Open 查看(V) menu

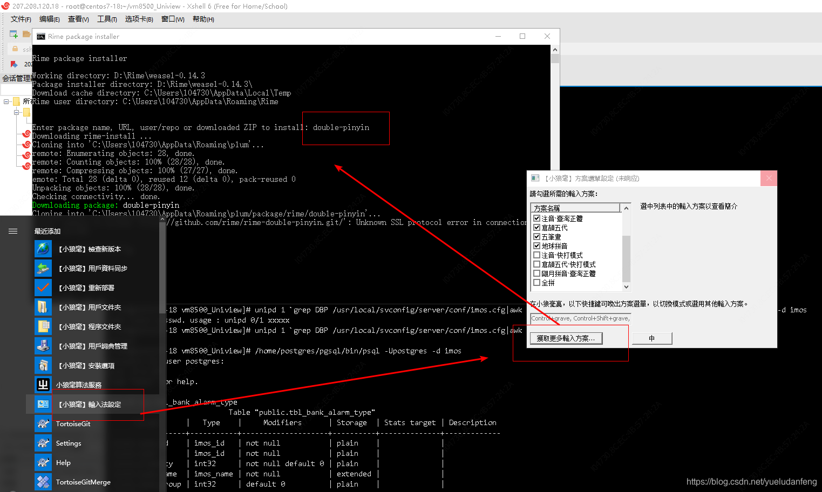coord(78,19)
